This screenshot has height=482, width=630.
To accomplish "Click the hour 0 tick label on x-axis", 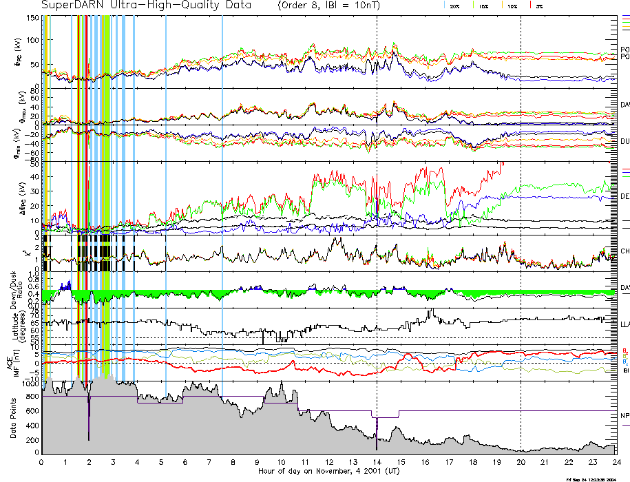I will coord(41,463).
